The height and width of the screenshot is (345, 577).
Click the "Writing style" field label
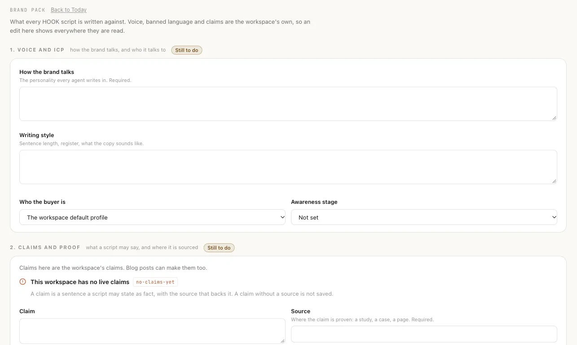coord(37,135)
